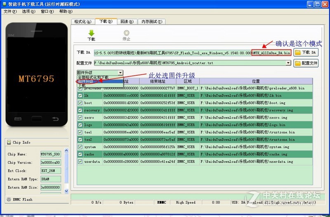Click lk begin address 0x0000000001cc0000
The image size is (330, 217).
(x=121, y=96)
